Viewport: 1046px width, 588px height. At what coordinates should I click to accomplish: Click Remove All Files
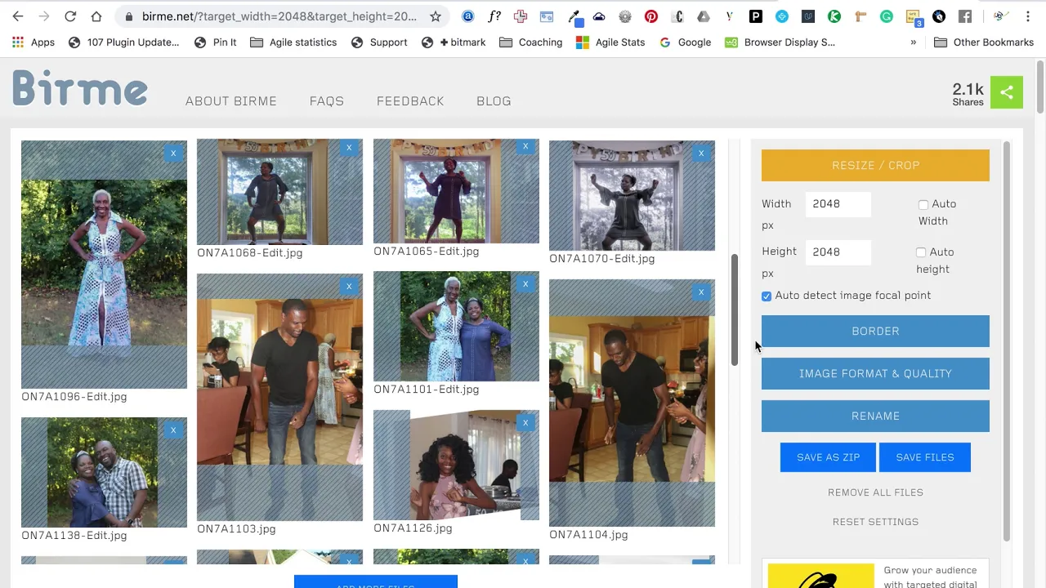click(875, 492)
